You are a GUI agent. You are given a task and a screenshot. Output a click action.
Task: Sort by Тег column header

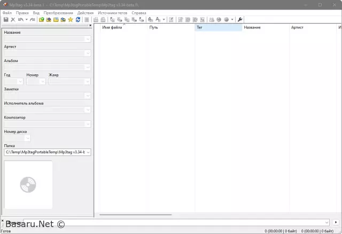218,27
